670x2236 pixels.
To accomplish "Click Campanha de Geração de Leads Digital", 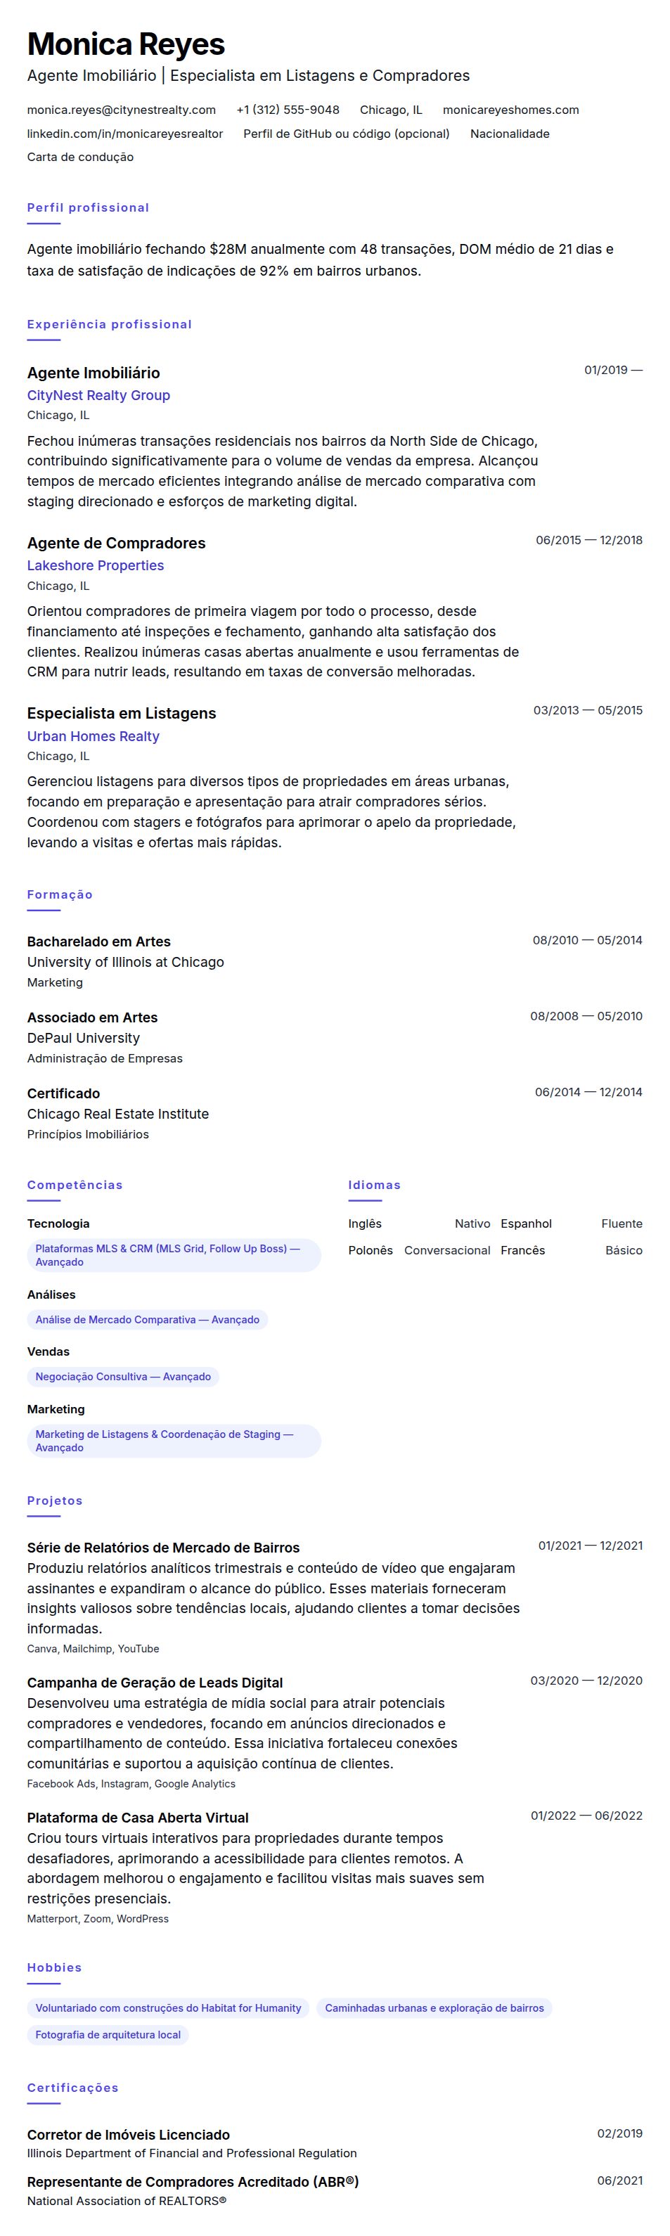I will coord(155,1682).
